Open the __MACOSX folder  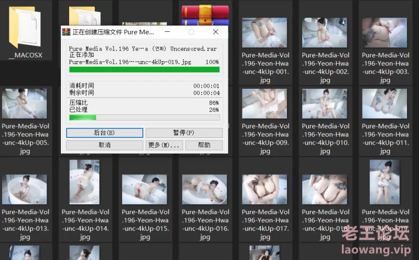25,31
